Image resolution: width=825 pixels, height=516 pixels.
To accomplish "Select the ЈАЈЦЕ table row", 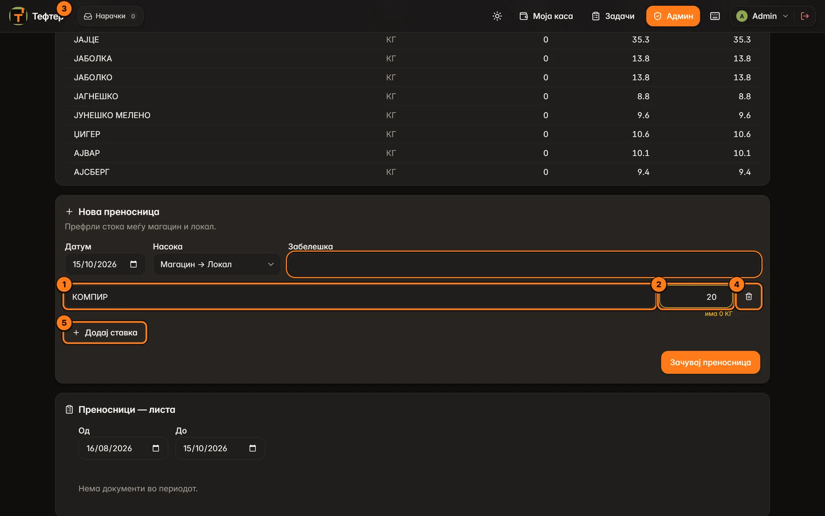I will (x=412, y=40).
